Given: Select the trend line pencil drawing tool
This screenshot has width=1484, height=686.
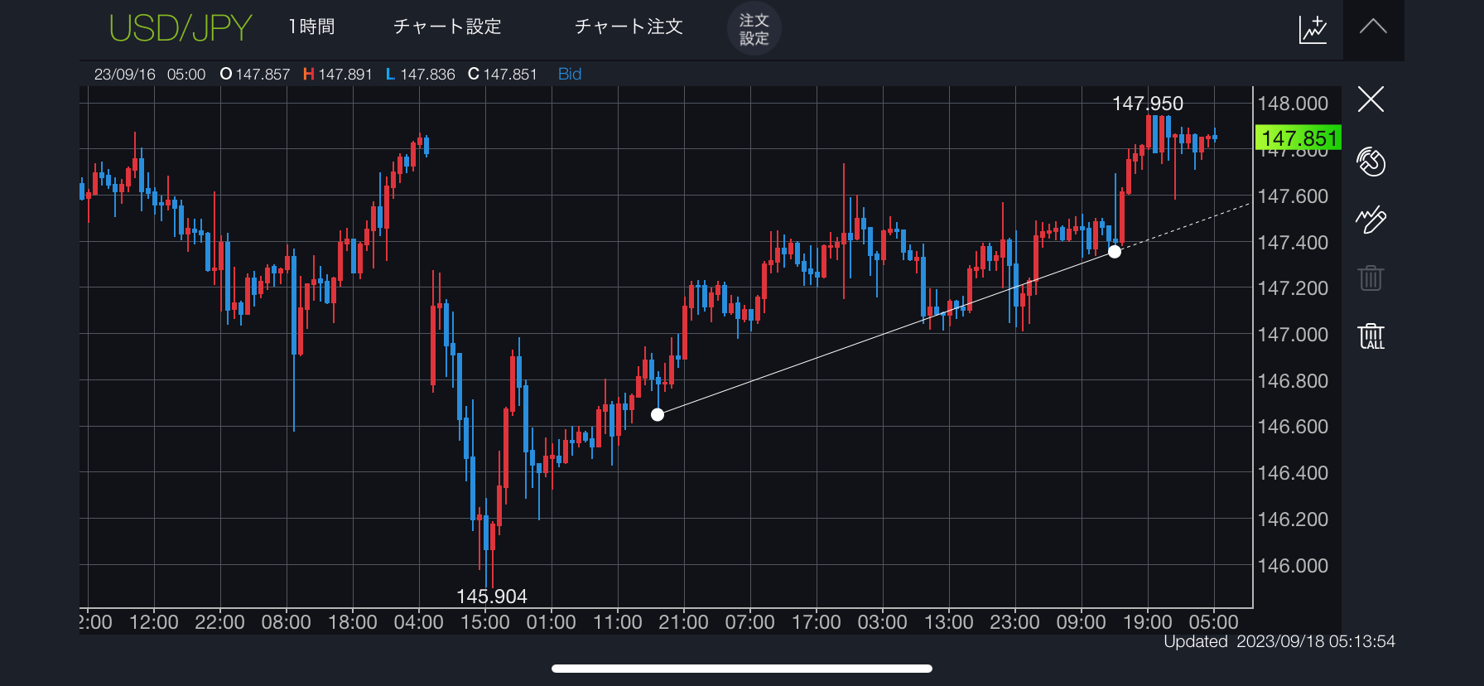Looking at the screenshot, I should tap(1371, 220).
